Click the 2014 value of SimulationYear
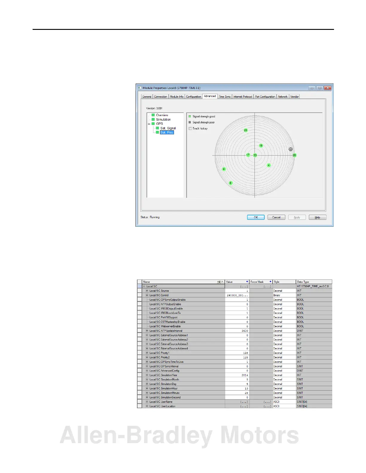 coord(237,375)
